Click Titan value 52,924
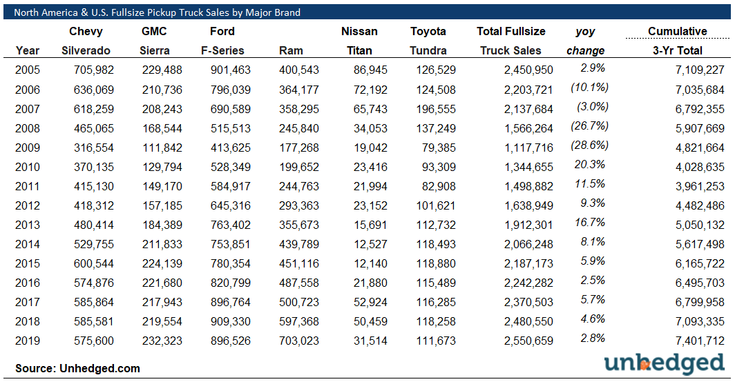The width and height of the screenshot is (735, 384). [x=370, y=302]
